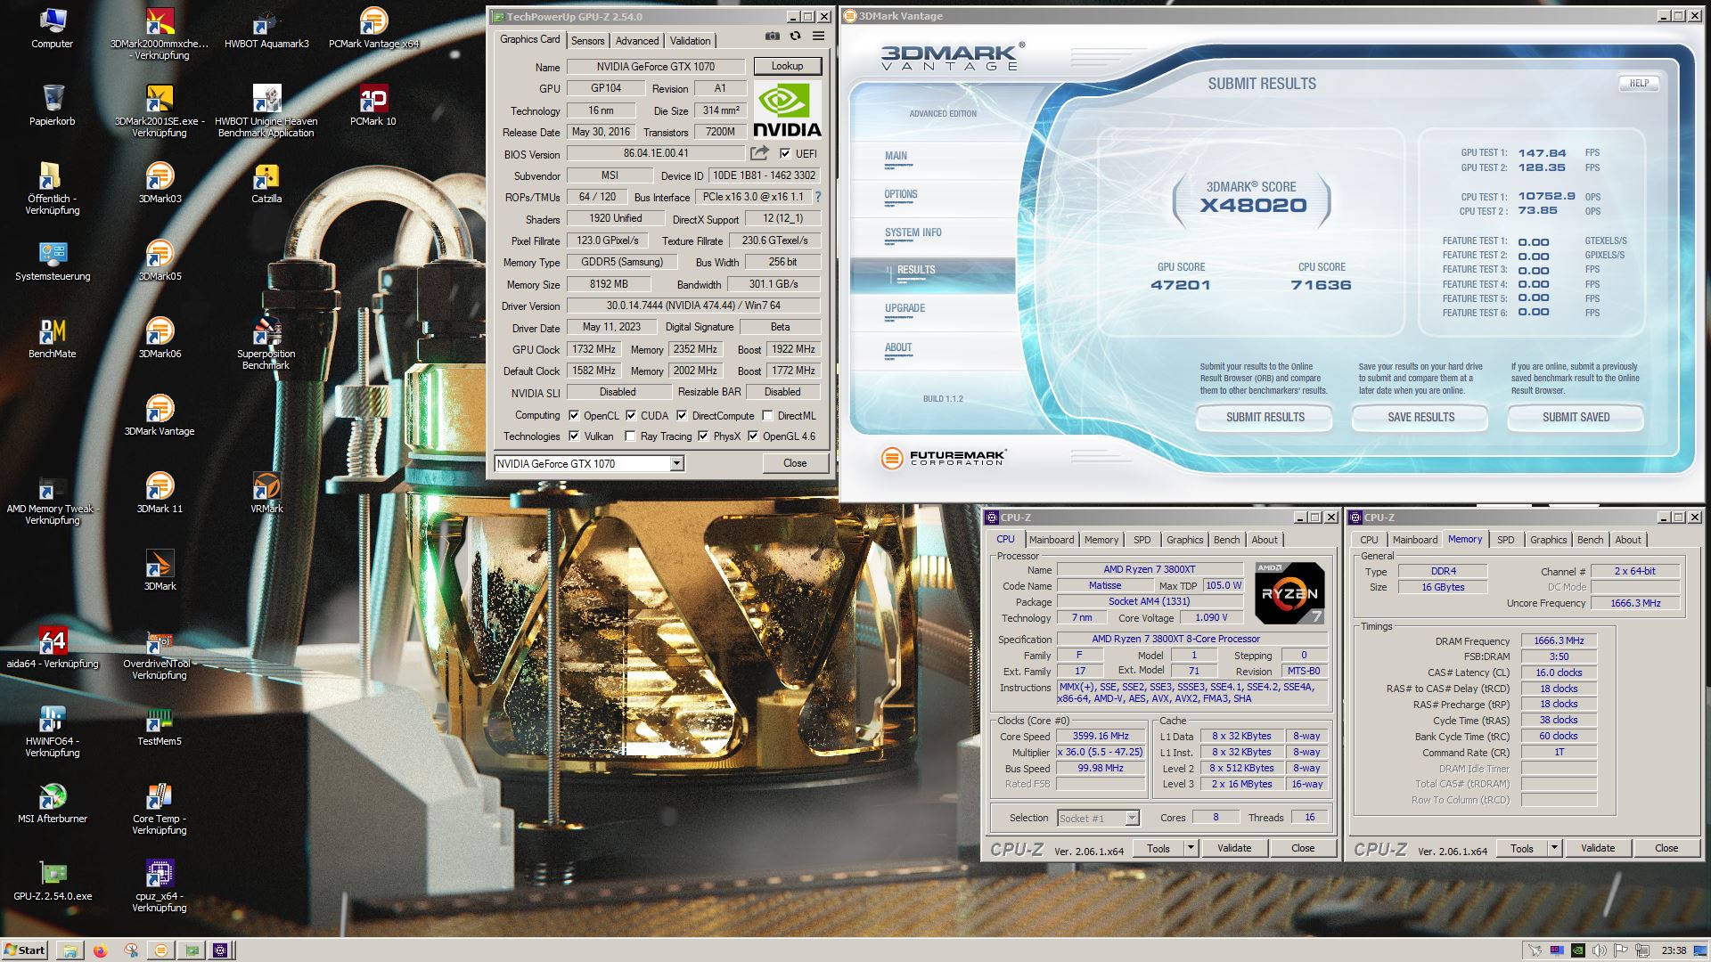Open the GPU-Z hamburger menu icon
The height and width of the screenshot is (962, 1711).
pyautogui.click(x=818, y=37)
